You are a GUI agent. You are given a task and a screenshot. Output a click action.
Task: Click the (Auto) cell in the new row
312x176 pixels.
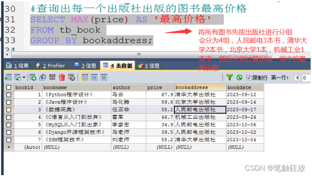28,147
